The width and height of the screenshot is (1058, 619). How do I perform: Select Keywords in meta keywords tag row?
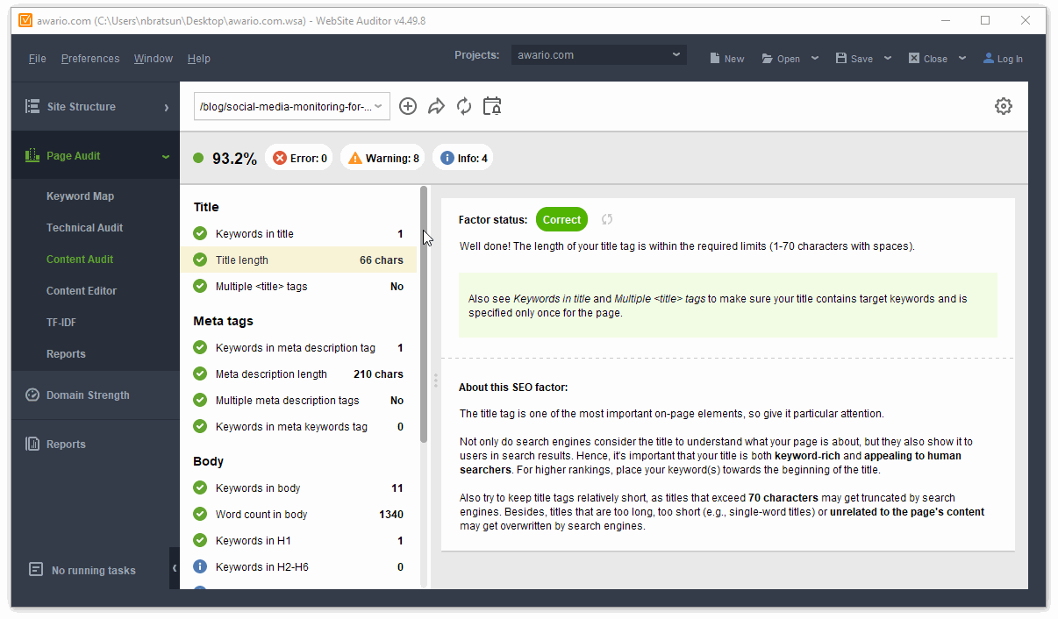[x=298, y=426]
